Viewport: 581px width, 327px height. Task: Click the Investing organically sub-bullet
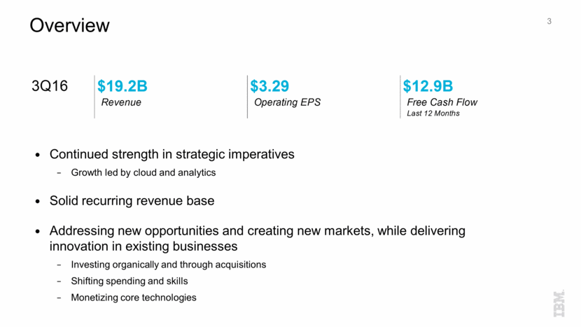pyautogui.click(x=168, y=265)
